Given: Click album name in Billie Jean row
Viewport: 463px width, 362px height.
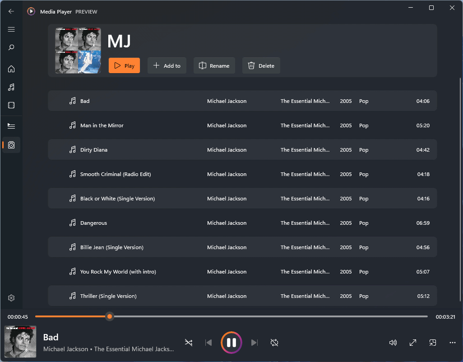Looking at the screenshot, I should [305, 247].
